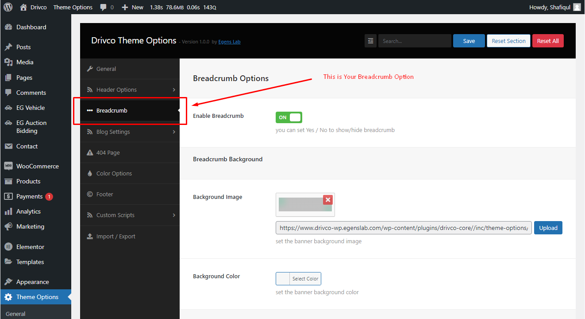585x319 pixels.
Task: Click the comments bubble icon in admin bar
Action: click(x=103, y=8)
